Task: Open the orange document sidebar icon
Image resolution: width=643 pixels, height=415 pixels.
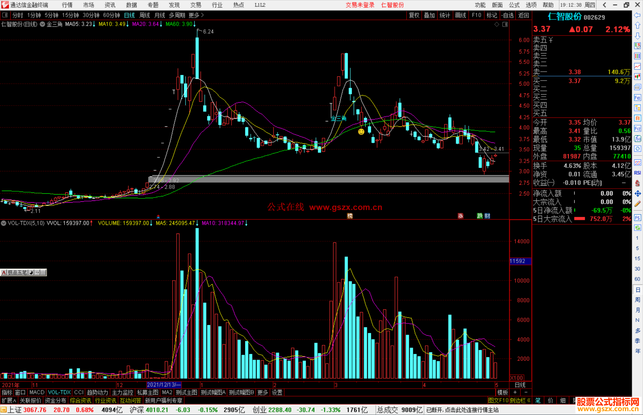Action: point(637,118)
